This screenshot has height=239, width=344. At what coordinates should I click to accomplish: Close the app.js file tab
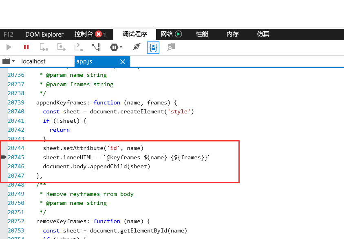tap(123, 62)
